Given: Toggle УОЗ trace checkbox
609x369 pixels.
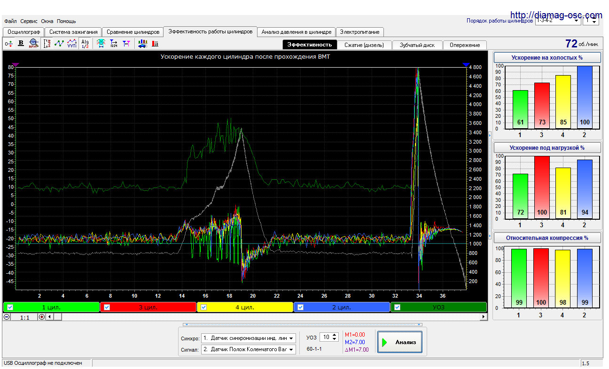Looking at the screenshot, I should pos(398,307).
